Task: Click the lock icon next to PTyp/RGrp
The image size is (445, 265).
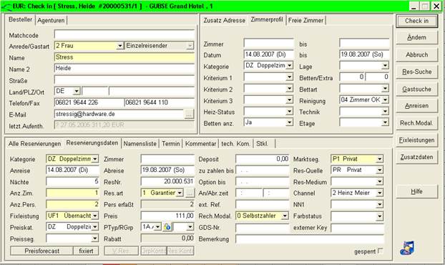Action: coord(167,226)
